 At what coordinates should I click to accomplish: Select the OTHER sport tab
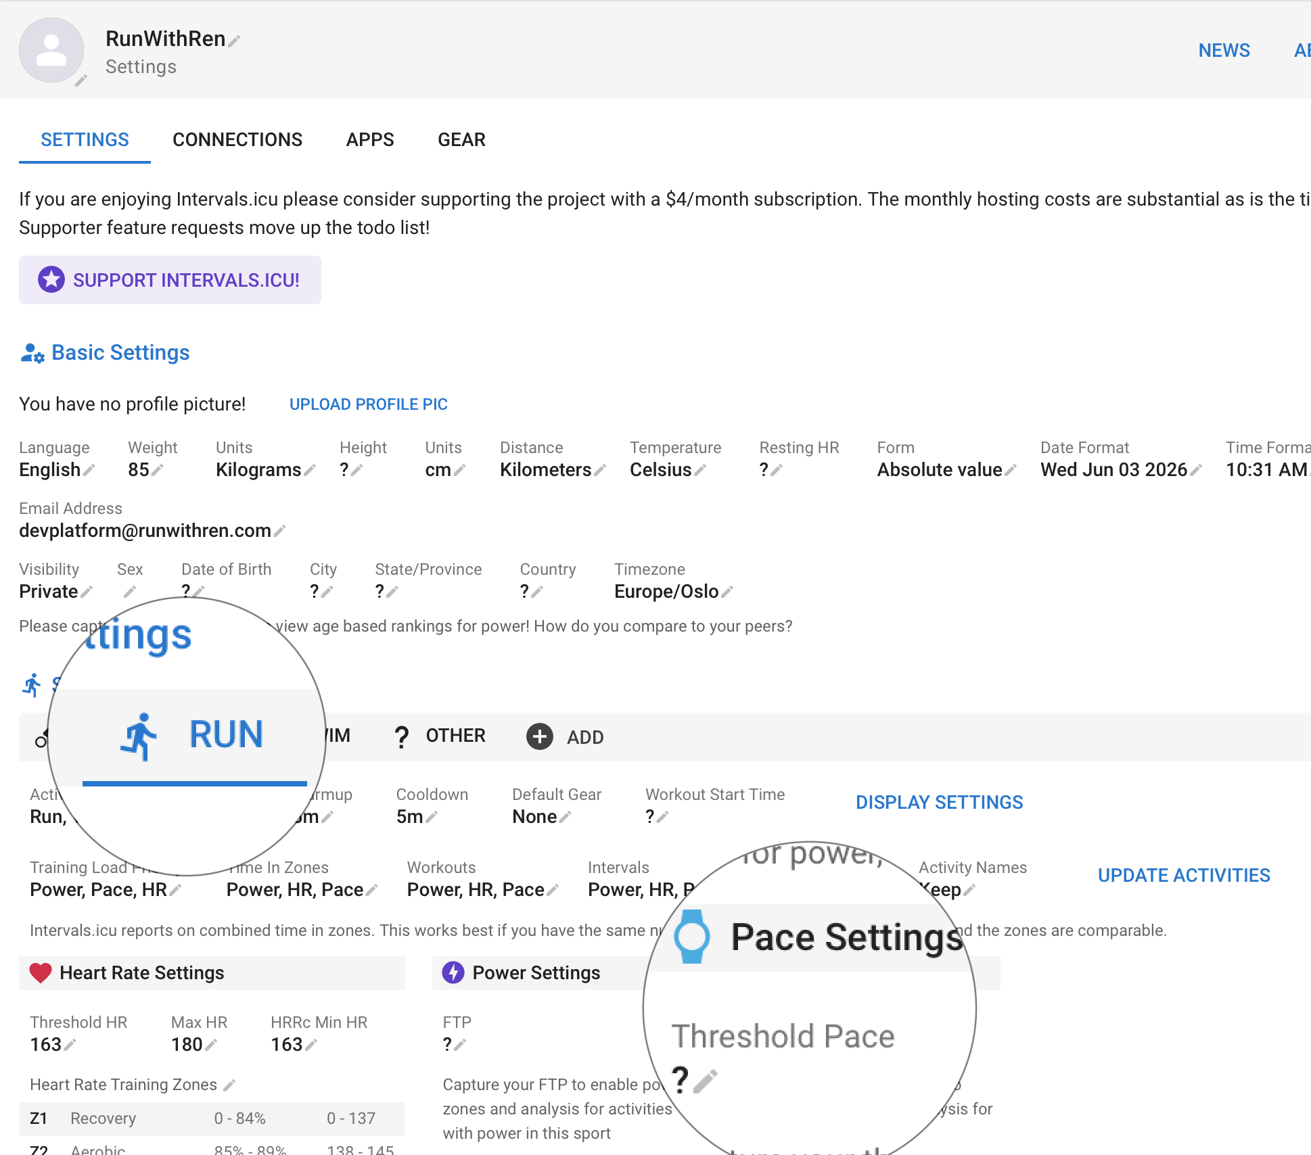point(440,736)
